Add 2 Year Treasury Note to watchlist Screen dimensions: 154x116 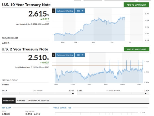coord(137,49)
